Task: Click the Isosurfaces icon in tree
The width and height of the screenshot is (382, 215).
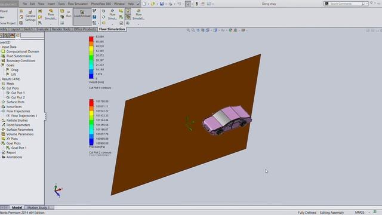Action: tap(3, 106)
